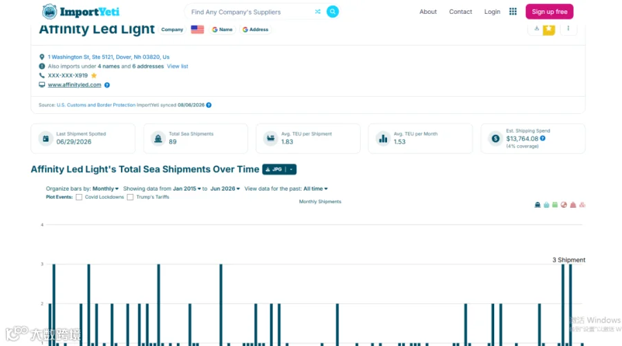Image resolution: width=622 pixels, height=346 pixels.
Task: Enable the Trump's Tariffs checkbox
Action: (130, 197)
